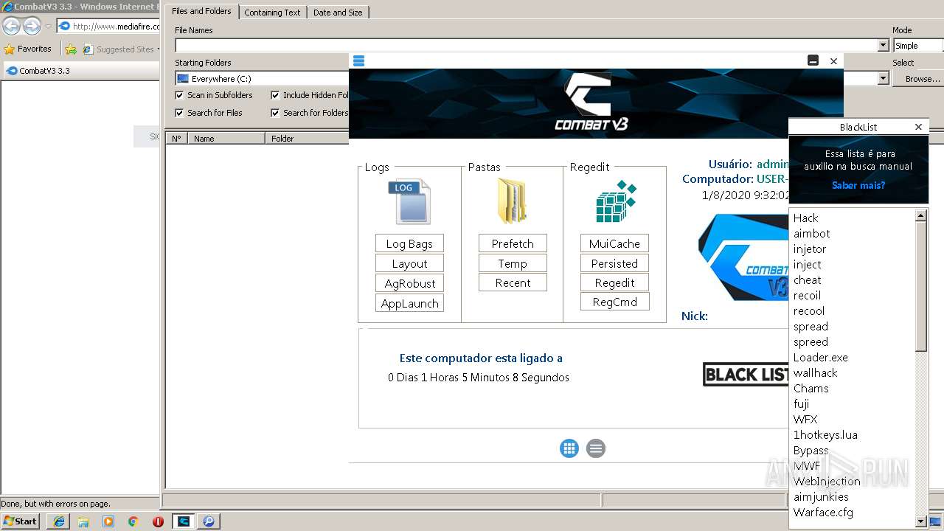Switch to the list view round icon

[x=596, y=448]
